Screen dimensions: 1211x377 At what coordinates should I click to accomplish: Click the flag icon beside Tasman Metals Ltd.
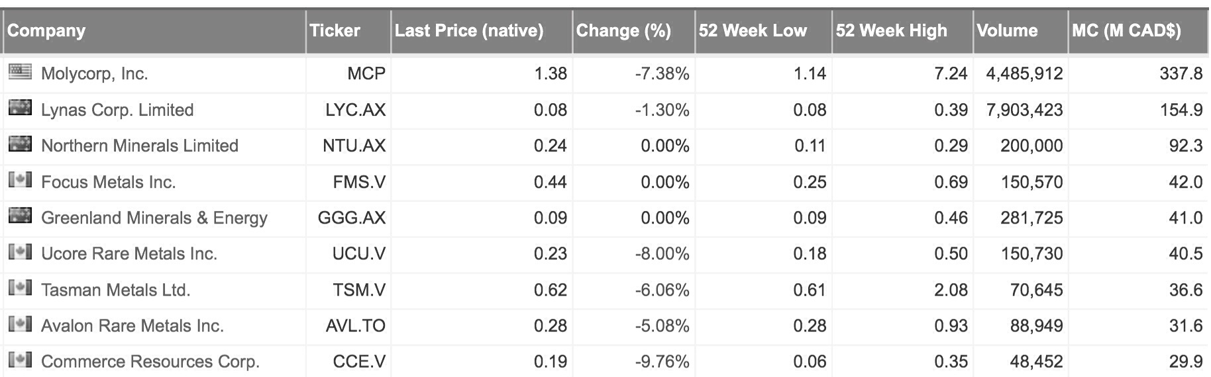click(x=20, y=288)
